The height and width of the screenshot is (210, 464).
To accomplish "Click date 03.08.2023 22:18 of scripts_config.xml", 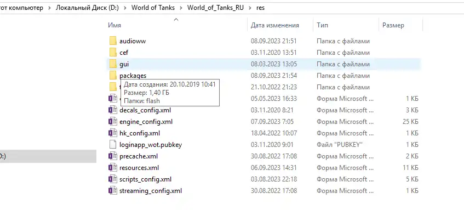I will [274, 179].
